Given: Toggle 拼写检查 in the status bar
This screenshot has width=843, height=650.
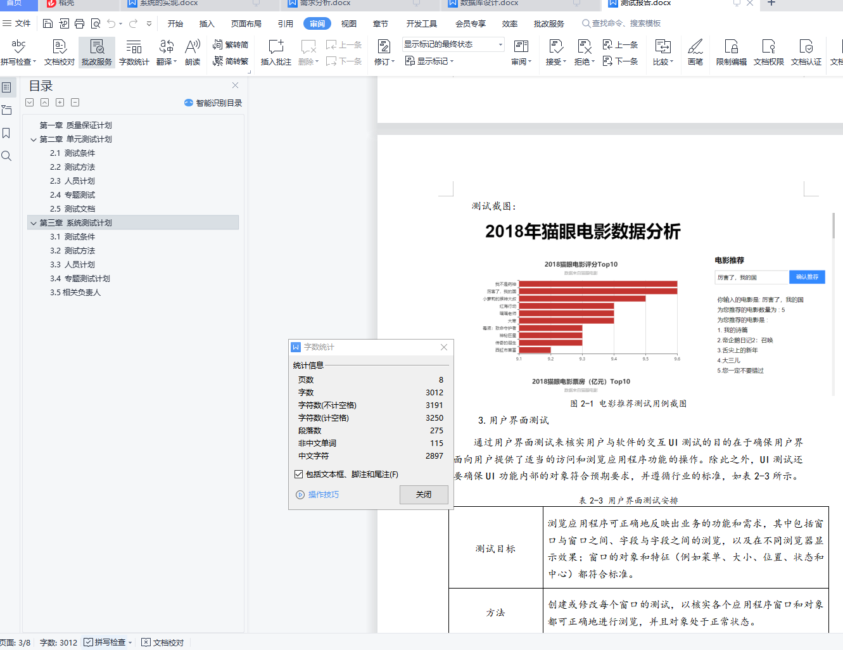Looking at the screenshot, I should click(105, 642).
